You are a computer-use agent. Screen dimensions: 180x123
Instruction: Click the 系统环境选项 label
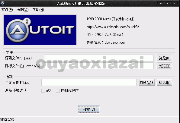pyautogui.click(x=16, y=90)
